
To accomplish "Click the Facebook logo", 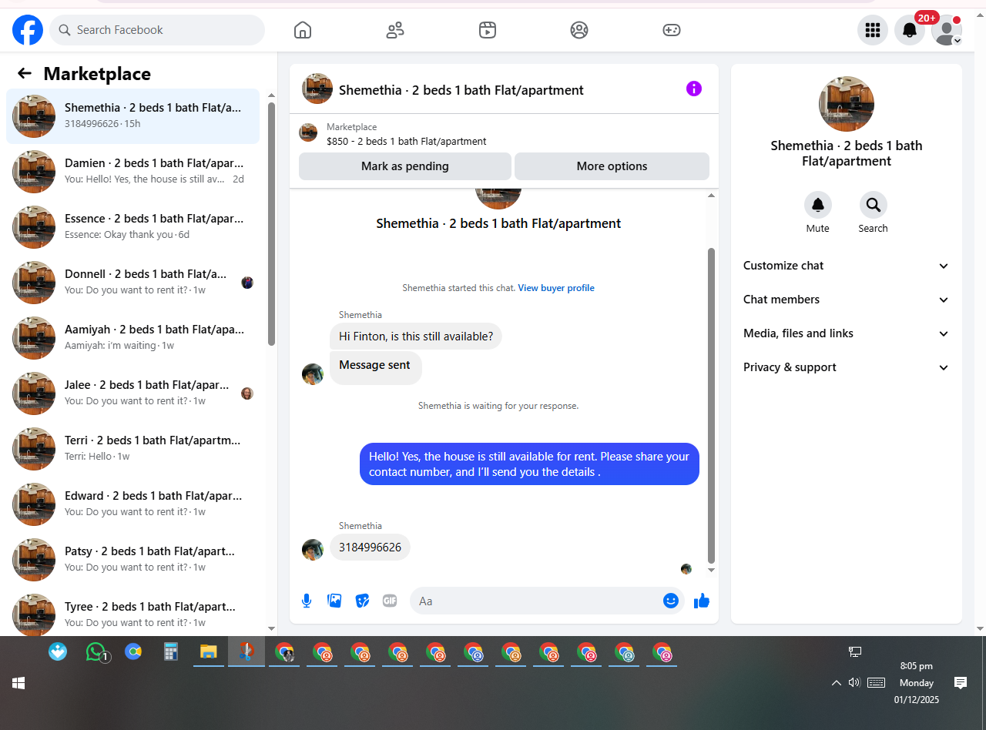I will pyautogui.click(x=28, y=30).
